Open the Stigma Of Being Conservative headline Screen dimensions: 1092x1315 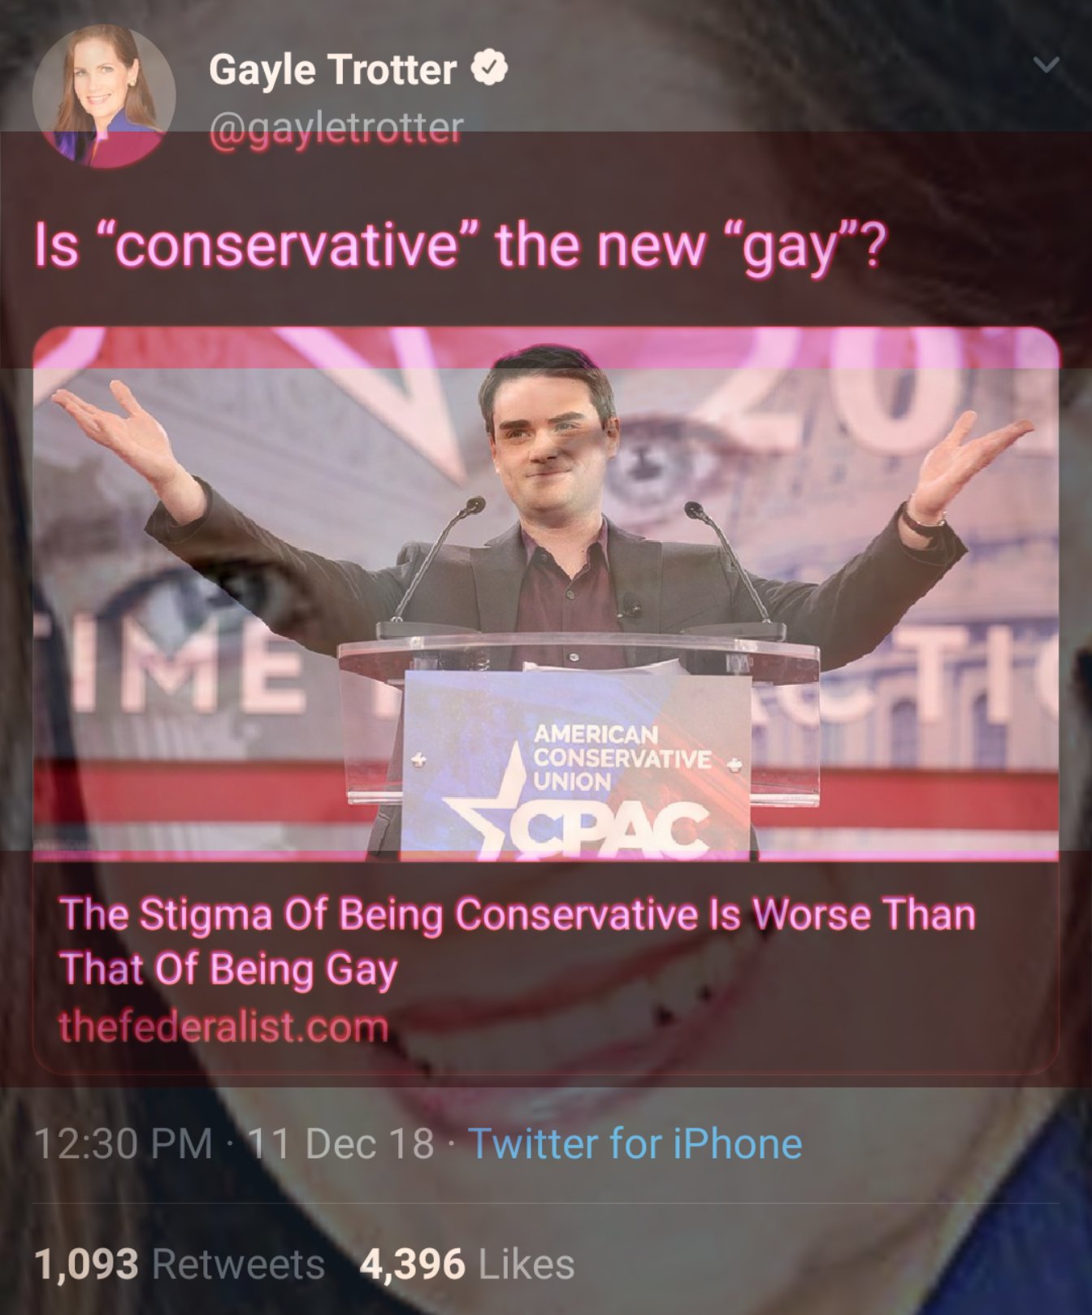[517, 940]
